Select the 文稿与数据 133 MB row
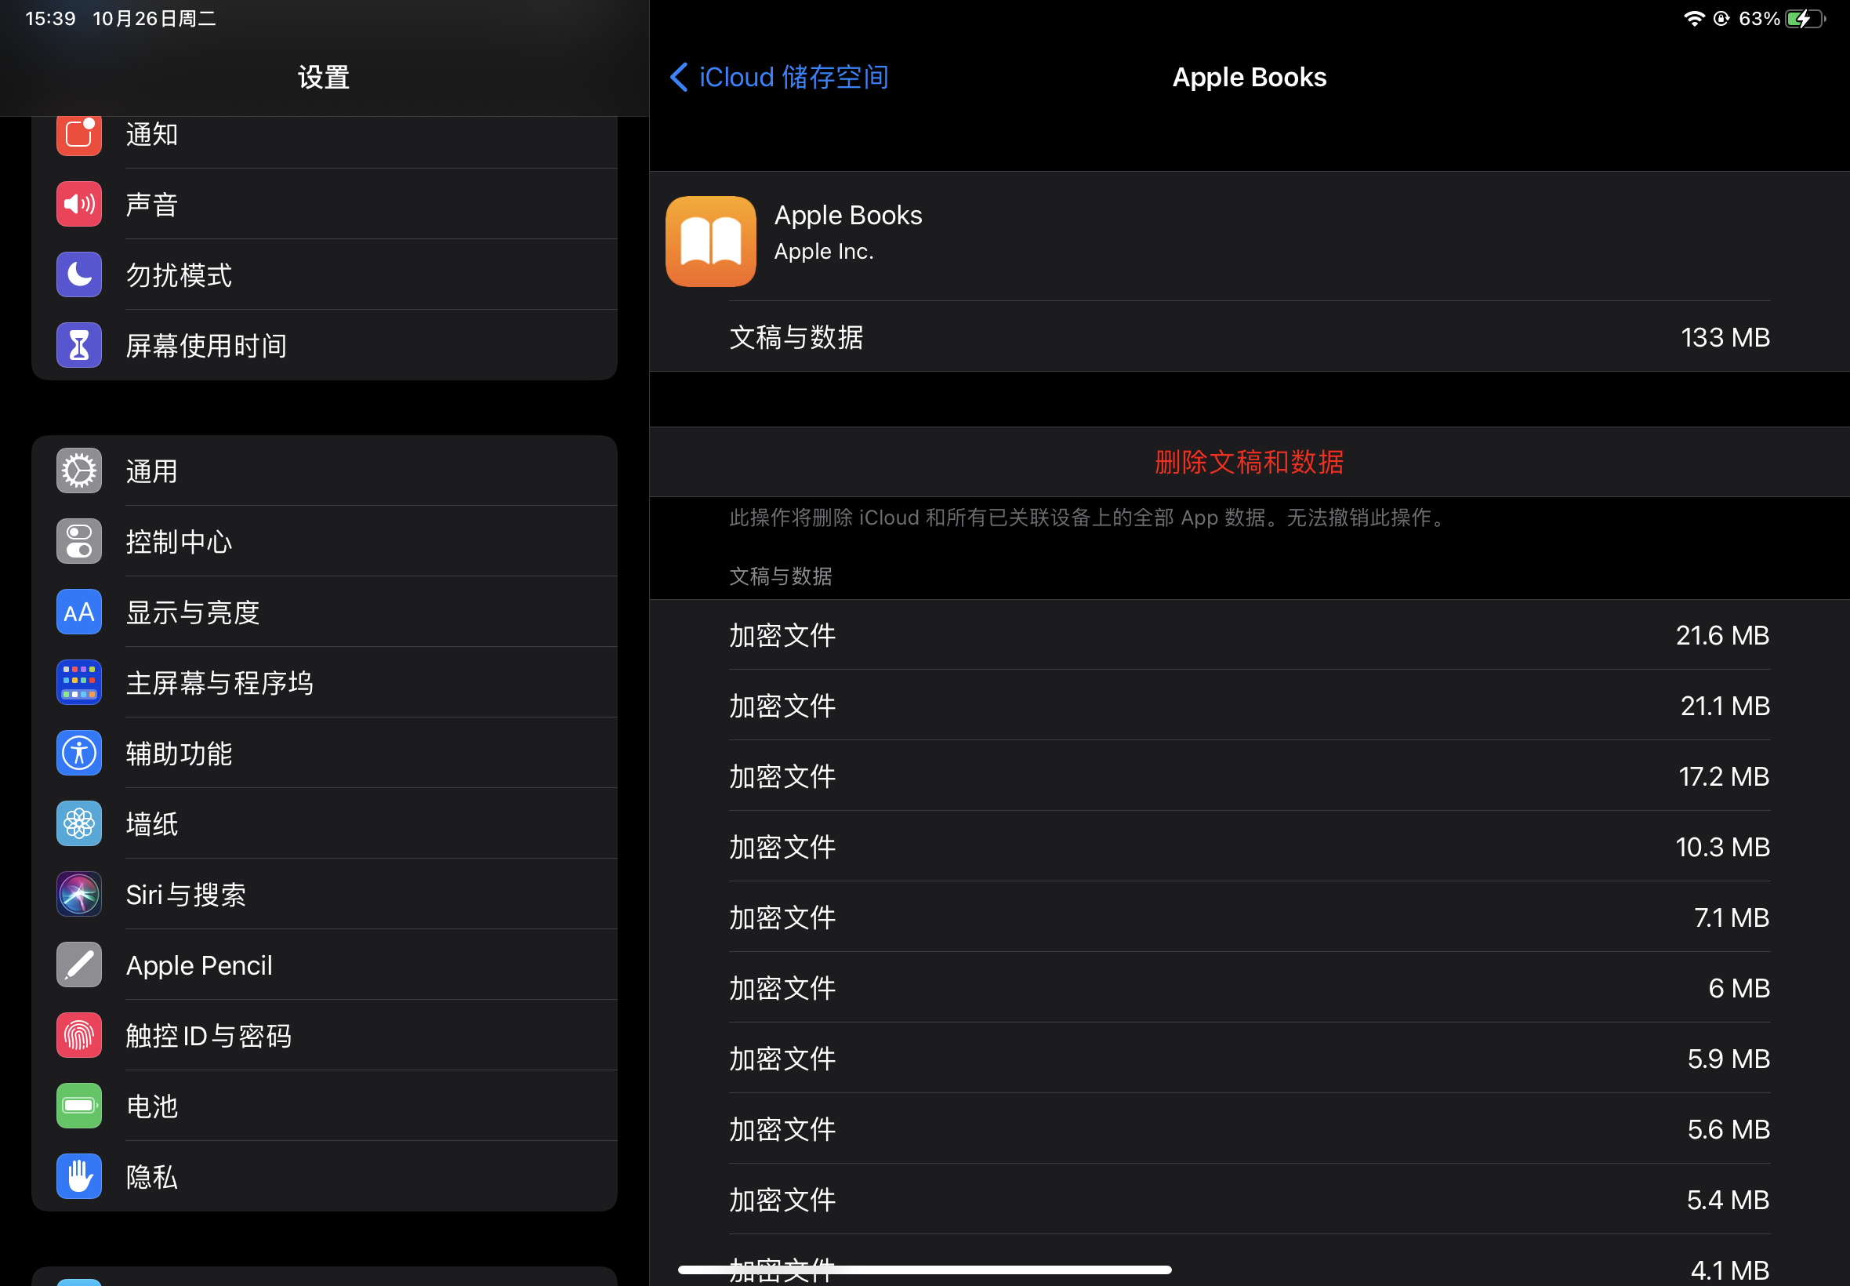Viewport: 1850px width, 1286px height. (x=1250, y=337)
